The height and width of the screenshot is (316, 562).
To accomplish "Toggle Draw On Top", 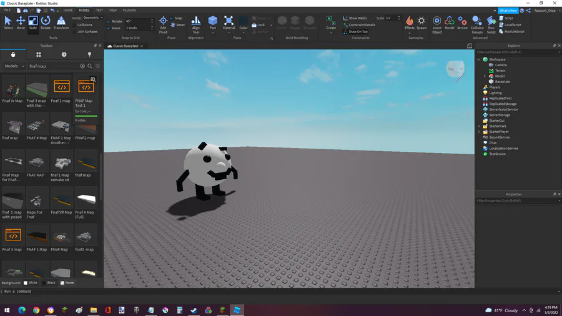I will (355, 31).
